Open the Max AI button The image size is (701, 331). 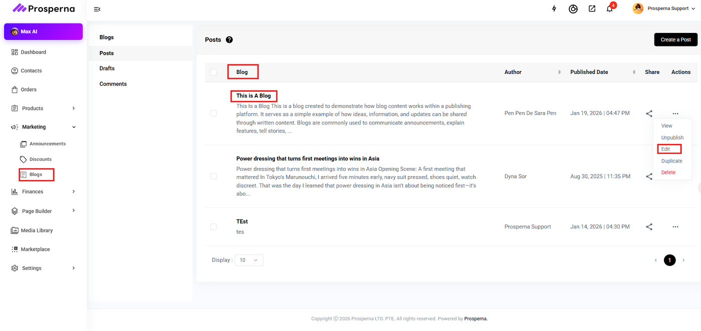tap(43, 31)
